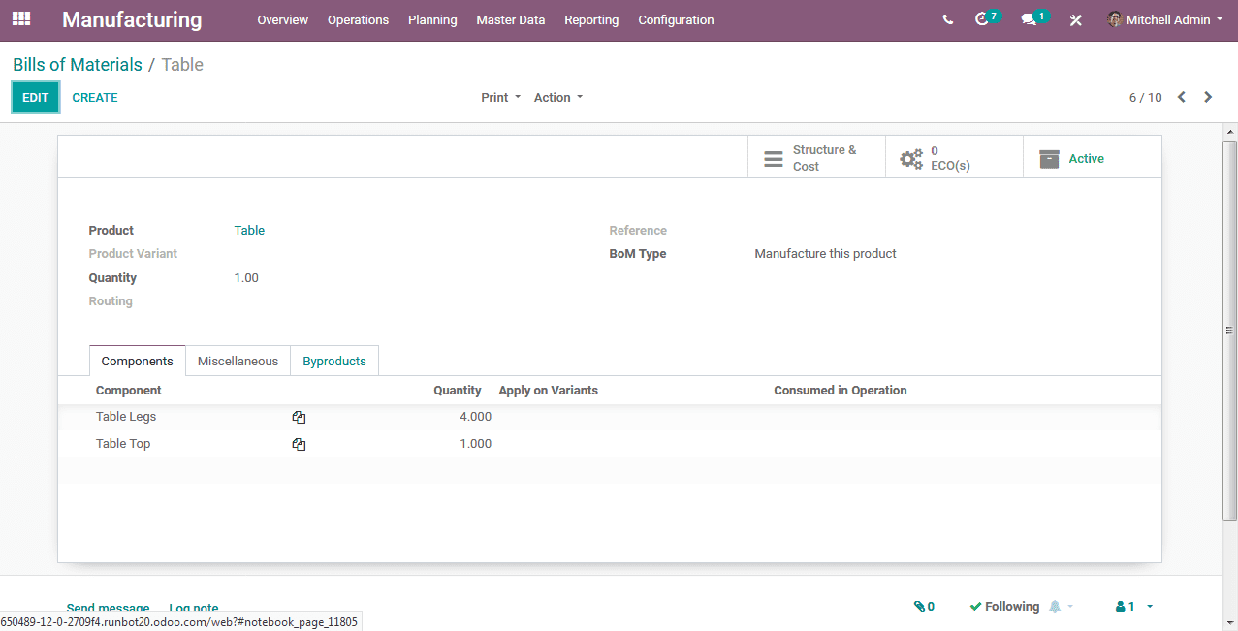Click the phone call icon
1238x631 pixels.
pos(948,19)
